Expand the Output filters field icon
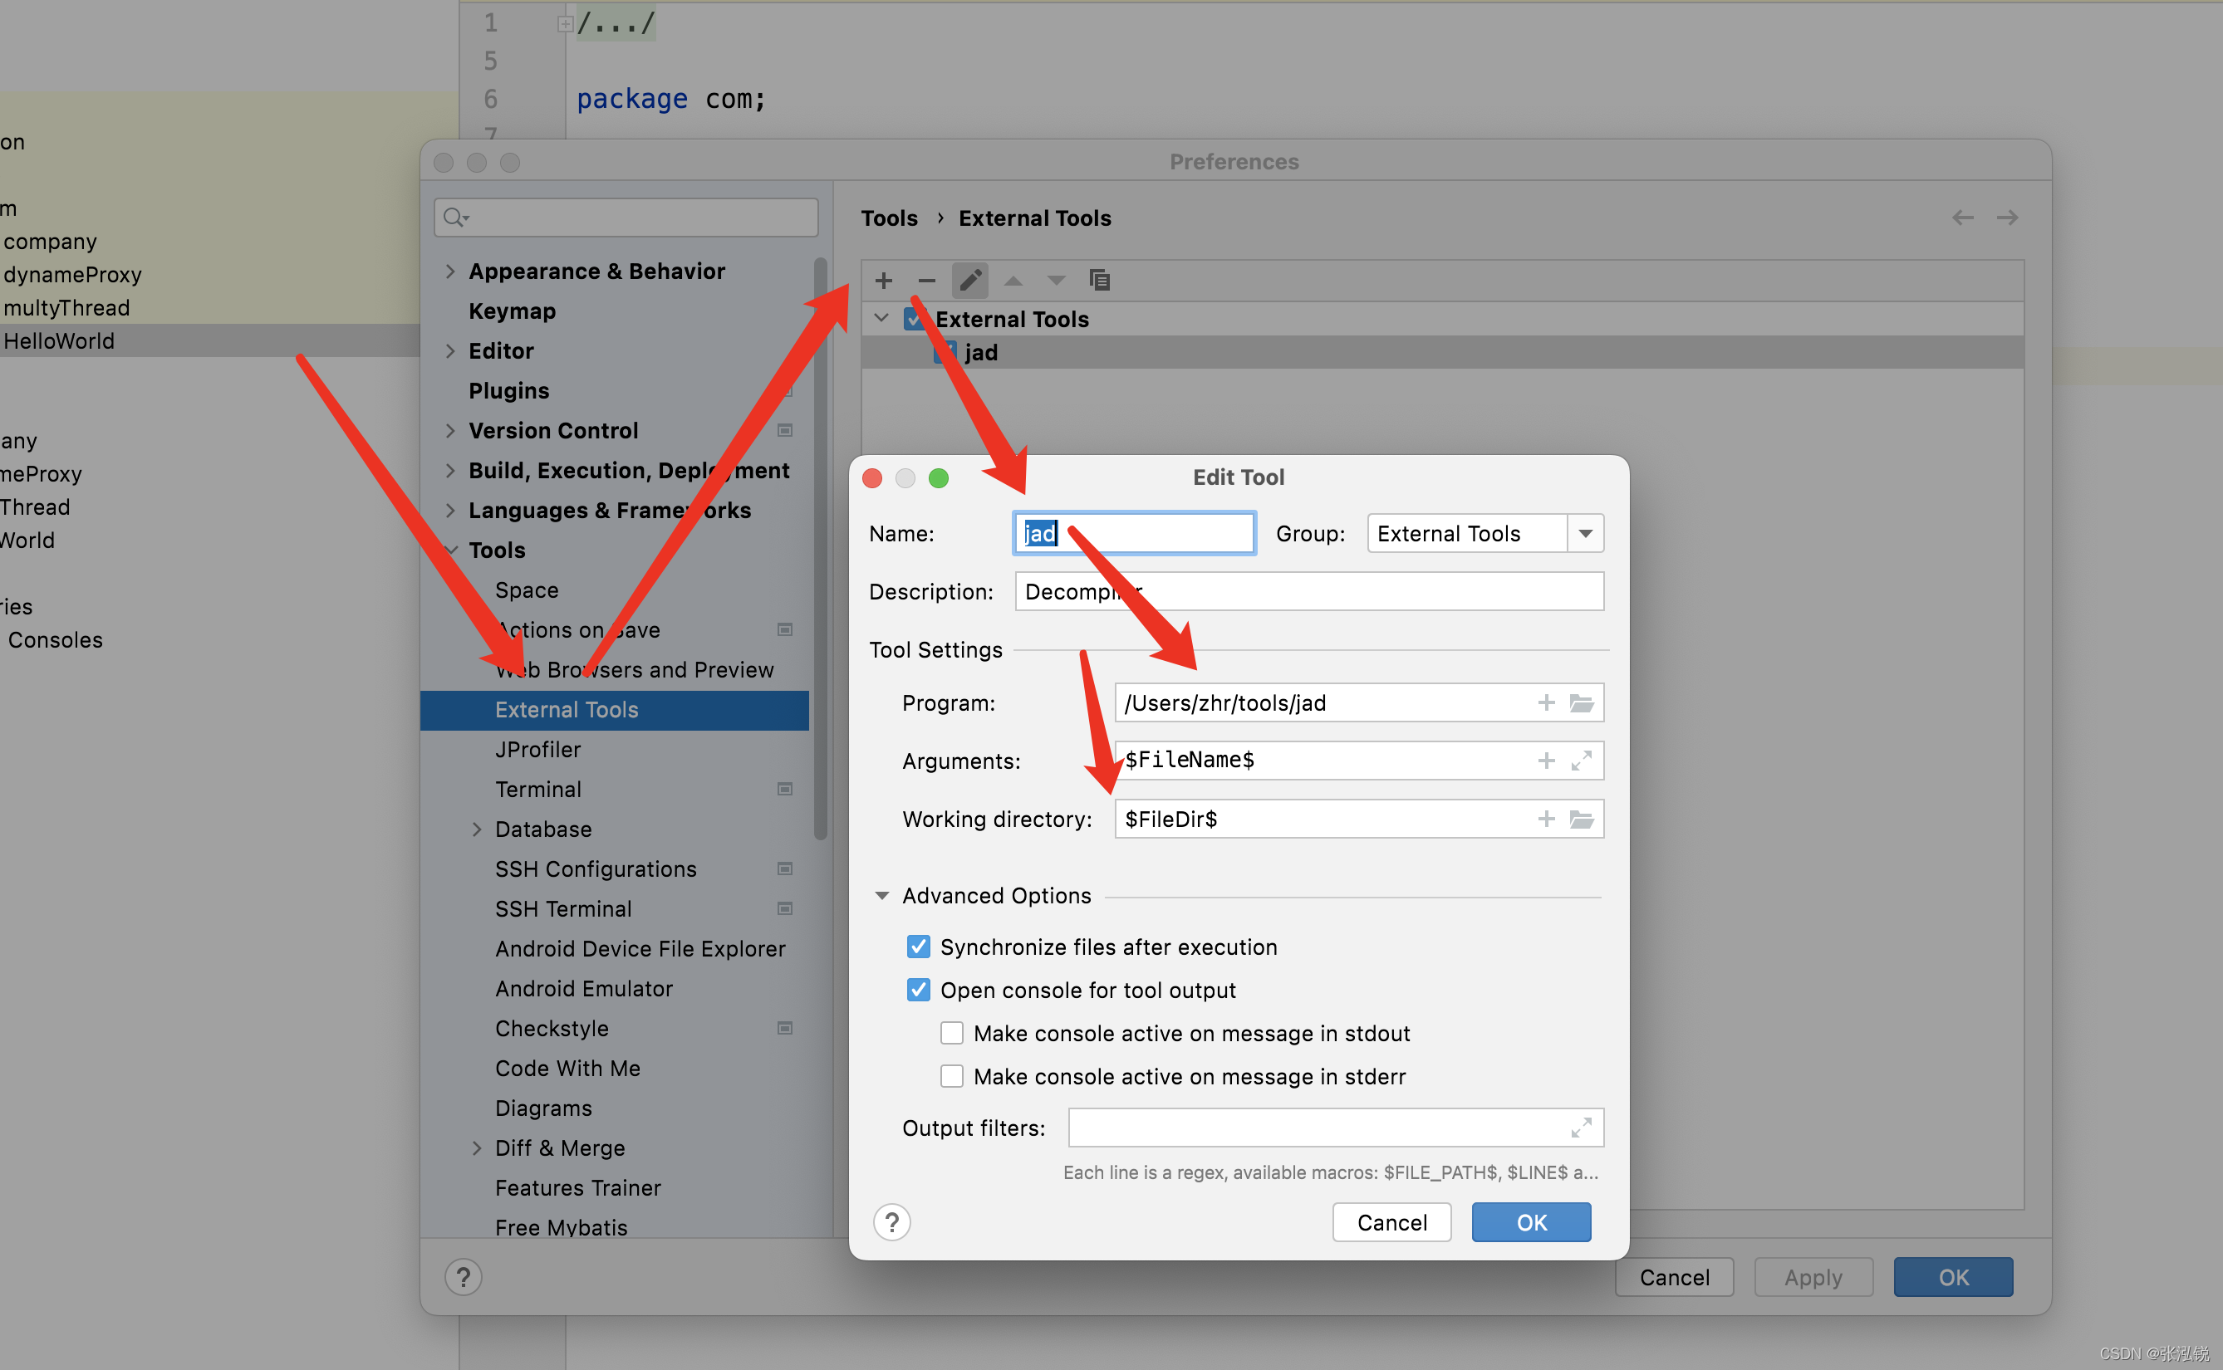 point(1582,1128)
